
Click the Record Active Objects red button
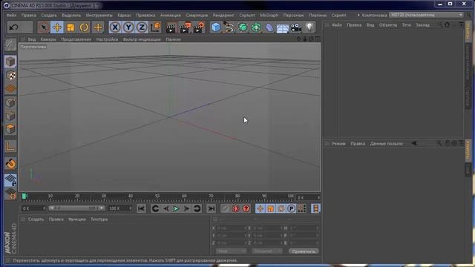point(225,208)
